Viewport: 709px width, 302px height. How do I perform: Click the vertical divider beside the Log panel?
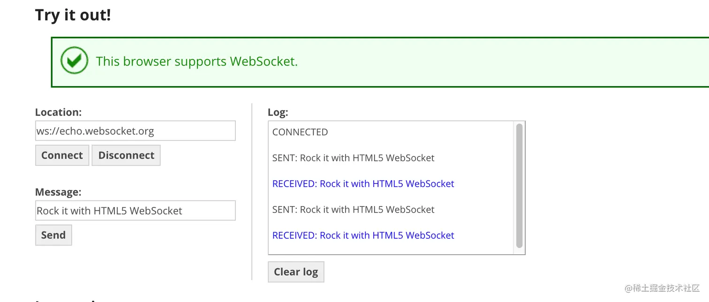(x=252, y=192)
